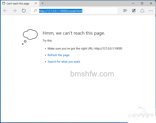Image resolution: width=156 pixels, height=123 pixels.
Task: Open Search for what you want link
Action: (64, 62)
